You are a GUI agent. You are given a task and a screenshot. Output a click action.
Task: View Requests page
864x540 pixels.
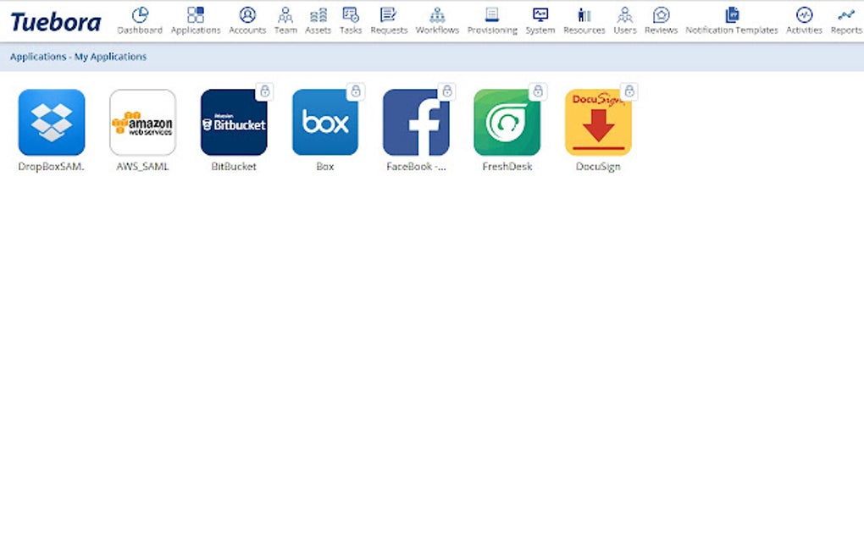389,21
